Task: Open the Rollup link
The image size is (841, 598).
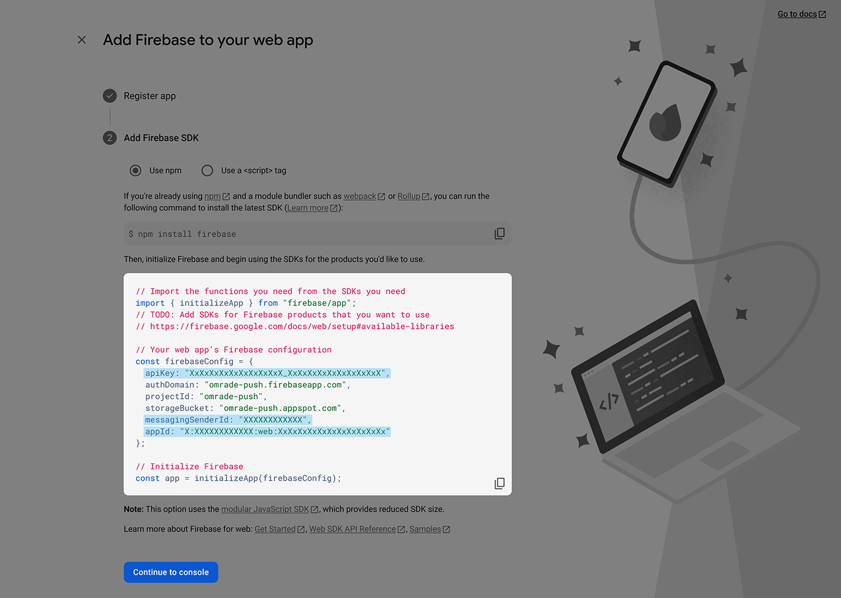Action: pos(413,196)
